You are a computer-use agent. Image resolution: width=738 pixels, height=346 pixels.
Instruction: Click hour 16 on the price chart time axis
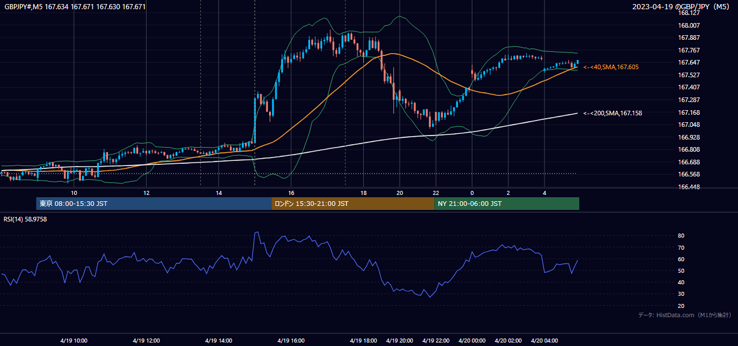291,193
